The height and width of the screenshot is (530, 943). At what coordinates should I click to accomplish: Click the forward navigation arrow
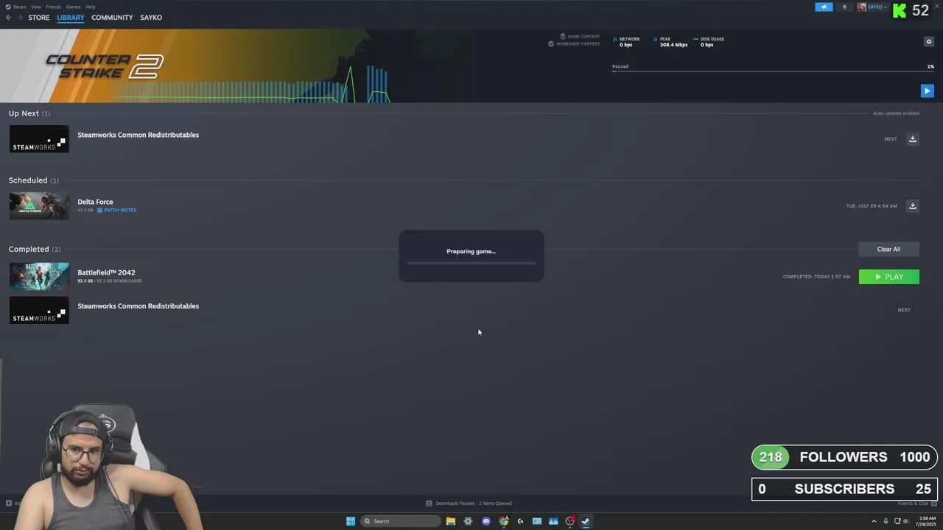coord(20,18)
